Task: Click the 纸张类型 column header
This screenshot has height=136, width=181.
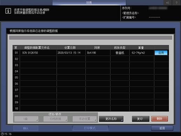Action: pos(120,48)
